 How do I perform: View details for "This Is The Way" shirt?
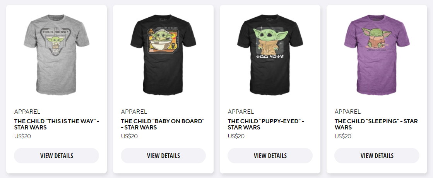[56, 156]
